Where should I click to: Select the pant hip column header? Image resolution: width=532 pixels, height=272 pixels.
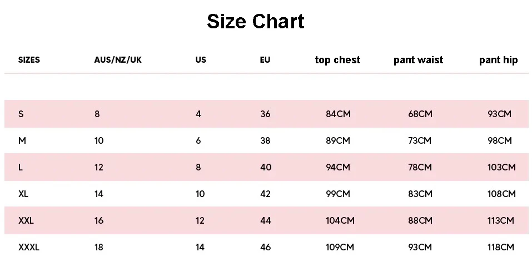pyautogui.click(x=498, y=60)
